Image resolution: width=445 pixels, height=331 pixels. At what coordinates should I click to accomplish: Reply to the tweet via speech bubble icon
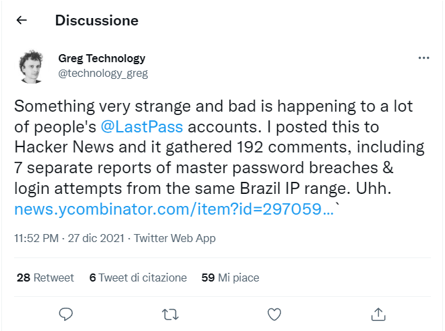point(66,313)
